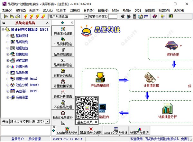
Task: Expand the 数据分析 tree node
Action: (8, 66)
